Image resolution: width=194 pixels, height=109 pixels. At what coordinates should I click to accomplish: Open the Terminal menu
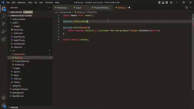coord(49,2)
